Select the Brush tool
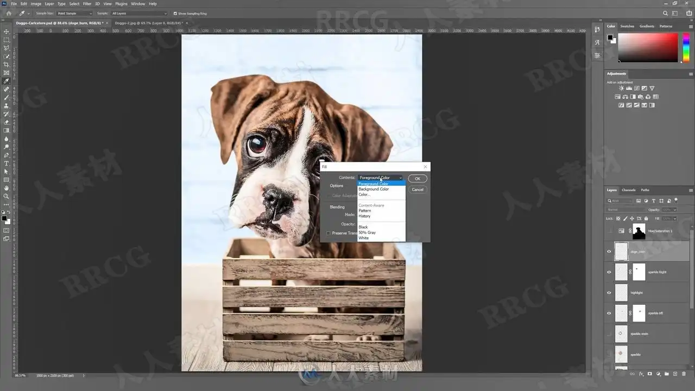This screenshot has height=391, width=695. pyautogui.click(x=7, y=97)
